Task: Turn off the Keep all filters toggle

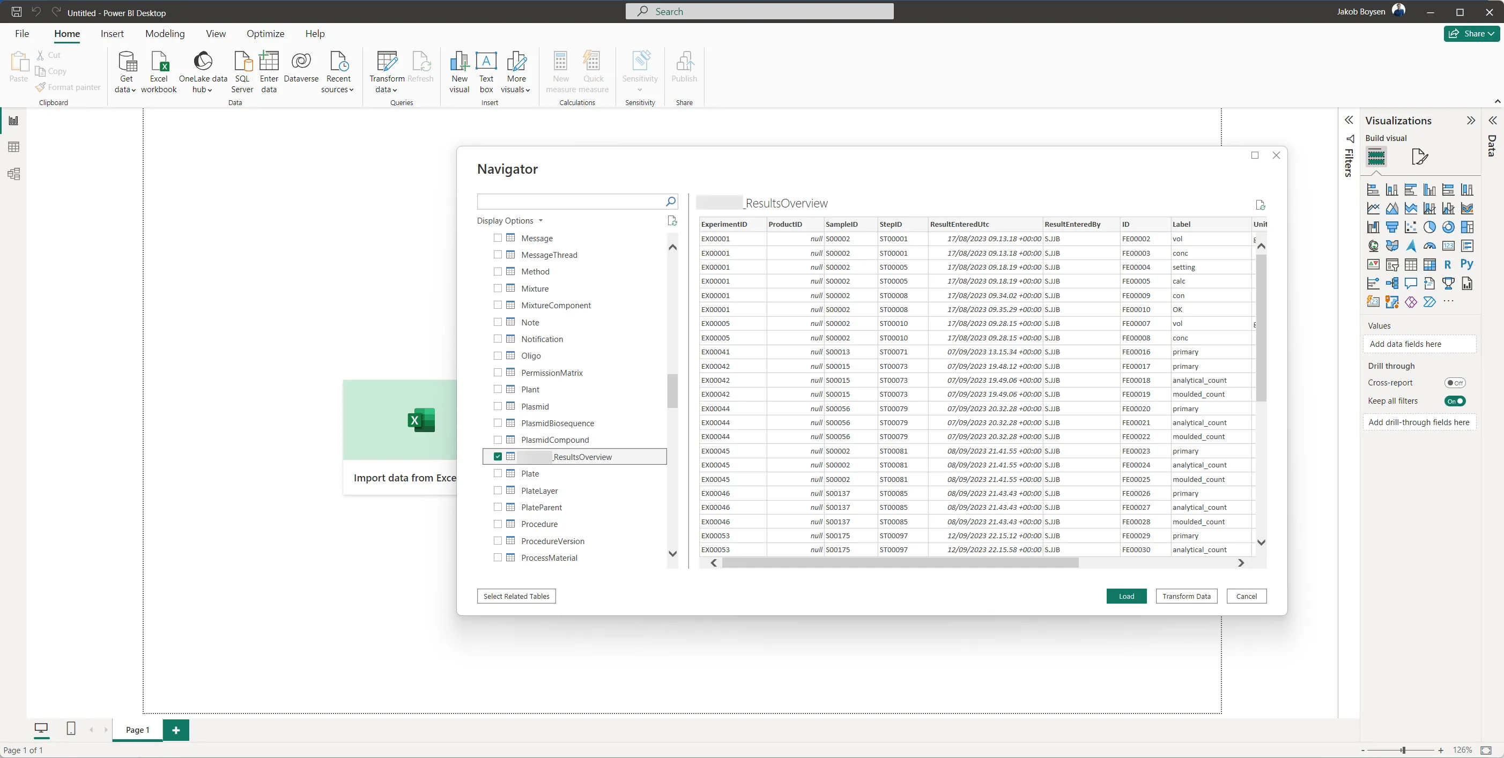Action: (1455, 401)
